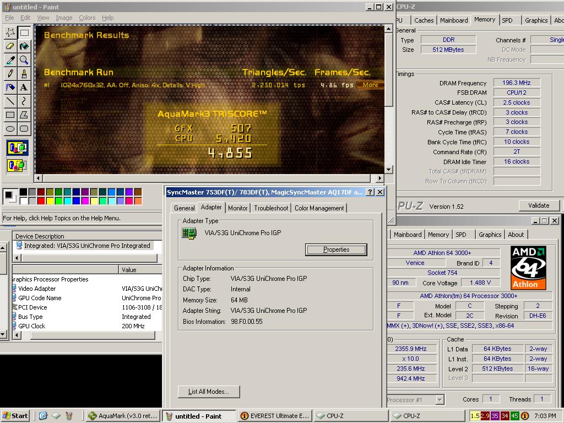Open the Help menu in Paint
Viewport: 564px width, 423px height.
(107, 18)
